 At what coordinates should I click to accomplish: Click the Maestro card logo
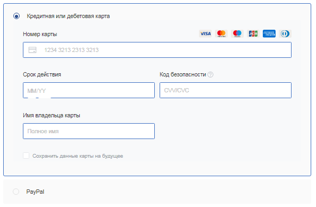(x=237, y=33)
